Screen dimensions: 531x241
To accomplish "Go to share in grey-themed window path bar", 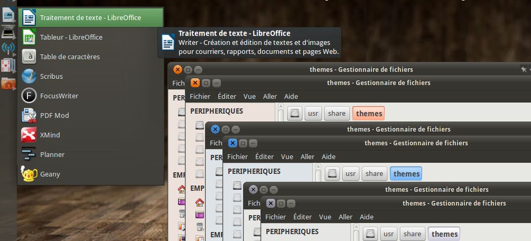I will tap(412, 234).
